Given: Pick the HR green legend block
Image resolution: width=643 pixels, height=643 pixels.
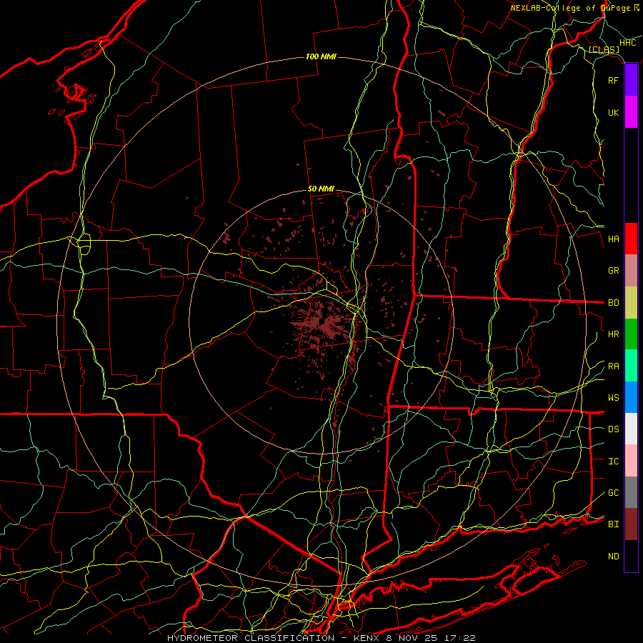Looking at the screenshot, I should pyautogui.click(x=631, y=334).
